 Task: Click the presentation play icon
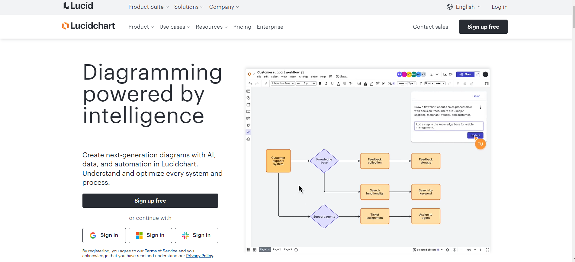coord(445,74)
